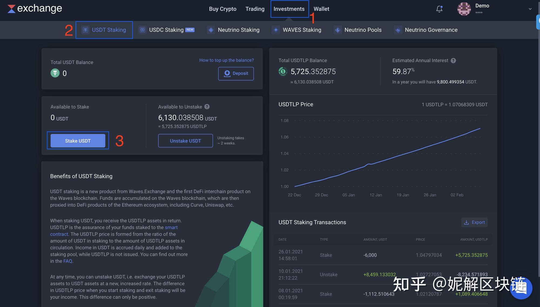Click the USDC Staking tab icon
Screen dimensions: 540x307
click(143, 30)
